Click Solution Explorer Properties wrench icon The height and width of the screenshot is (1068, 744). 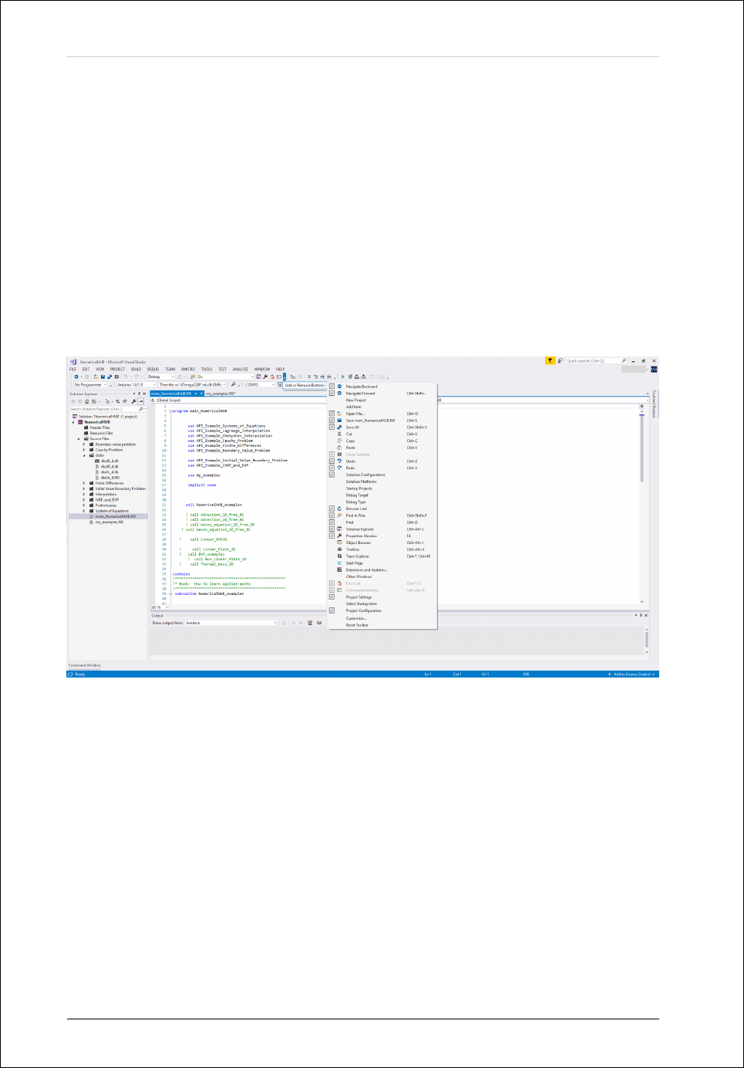click(x=133, y=401)
